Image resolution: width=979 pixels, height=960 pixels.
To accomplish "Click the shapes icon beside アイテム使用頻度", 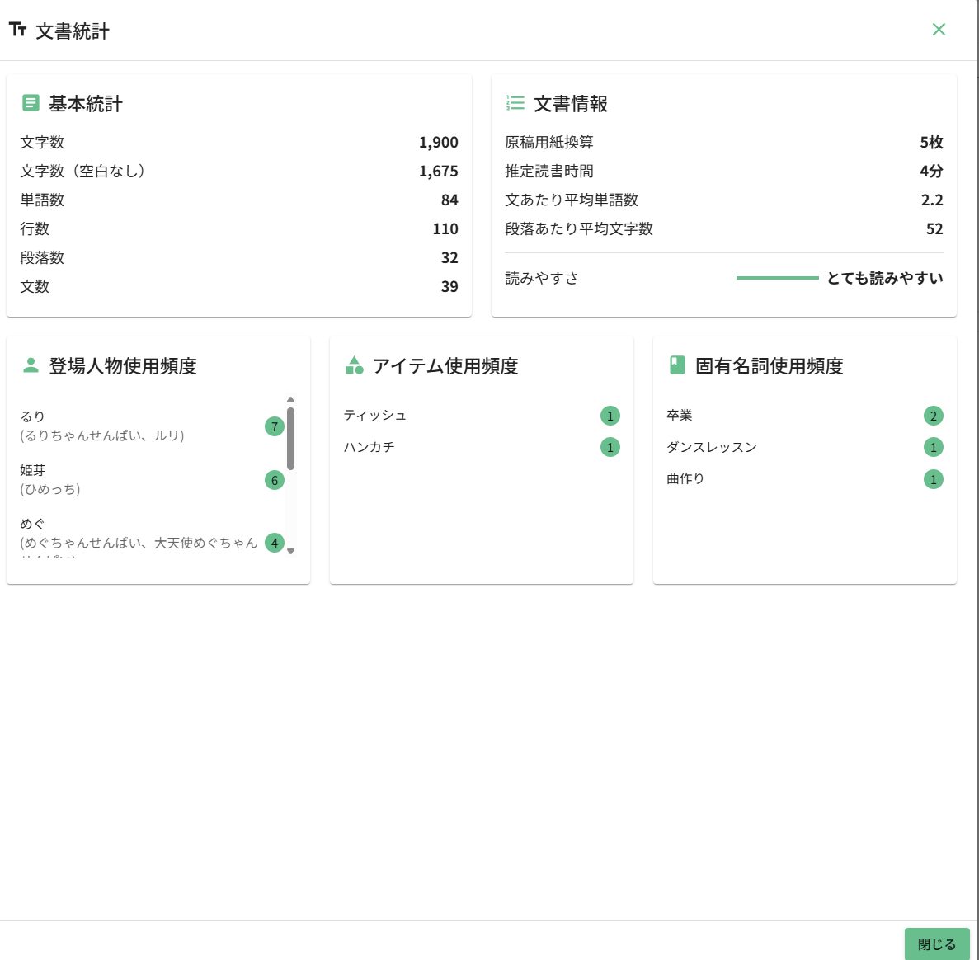I will [x=354, y=365].
